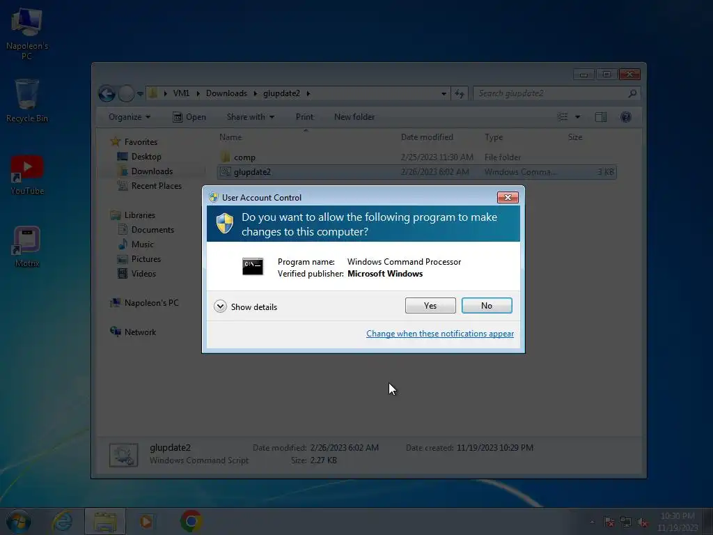Image resolution: width=713 pixels, height=535 pixels.
Task: Click Downloads in address breadcrumb
Action: (226, 93)
